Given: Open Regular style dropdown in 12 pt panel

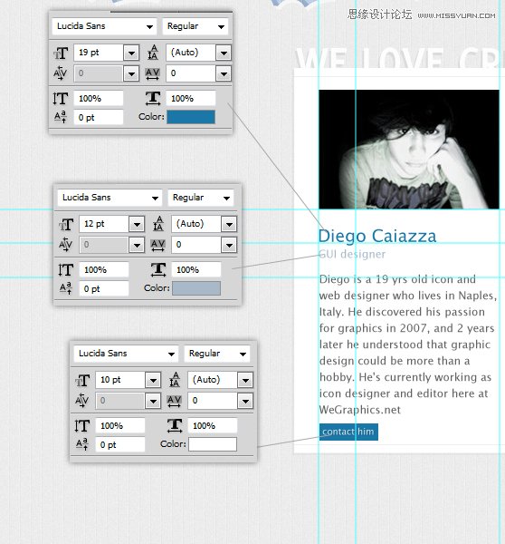Looking at the screenshot, I should click(x=201, y=198).
